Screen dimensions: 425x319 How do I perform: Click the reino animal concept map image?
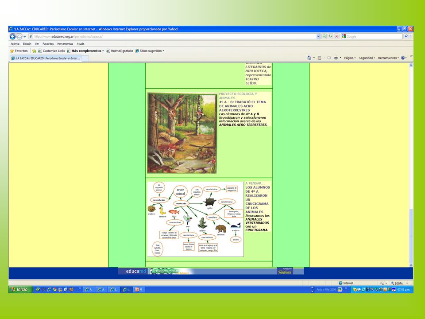pyautogui.click(x=195, y=219)
